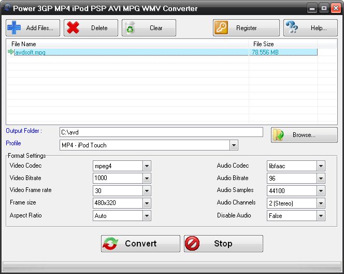Click the Clear button label

(156, 28)
